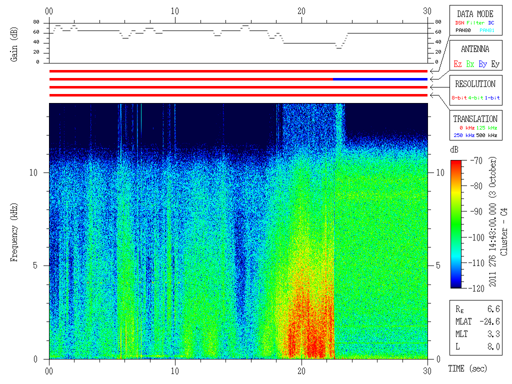Viewport: 512px width, 384px height.
Task: Click the blue 1-bit resolution label
Action: (492, 97)
